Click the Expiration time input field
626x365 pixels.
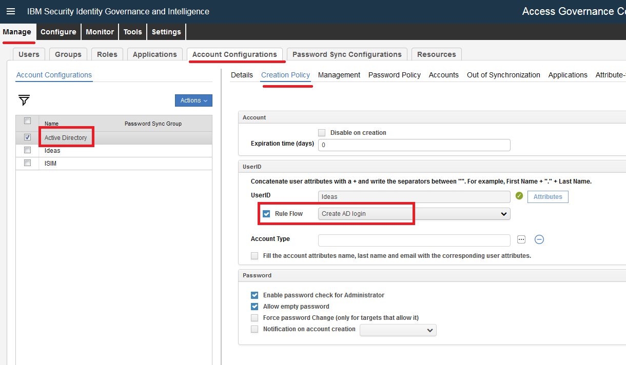click(414, 145)
